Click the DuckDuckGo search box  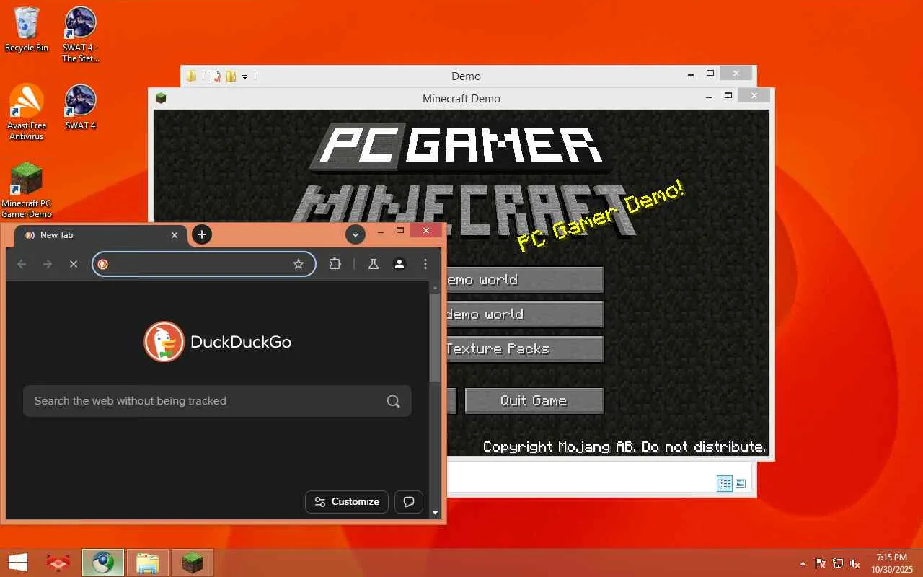pyautogui.click(x=217, y=401)
